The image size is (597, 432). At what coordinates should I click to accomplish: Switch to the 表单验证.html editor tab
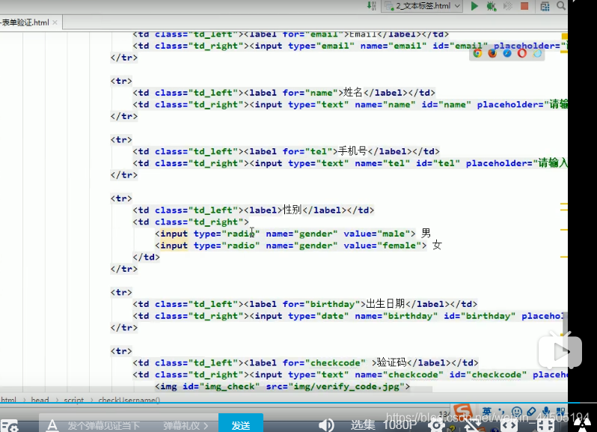click(25, 22)
